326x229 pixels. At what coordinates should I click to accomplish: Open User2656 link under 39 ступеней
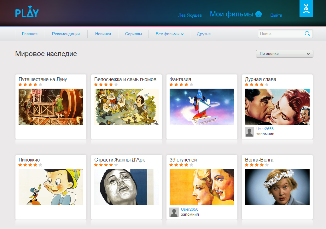[189, 209]
